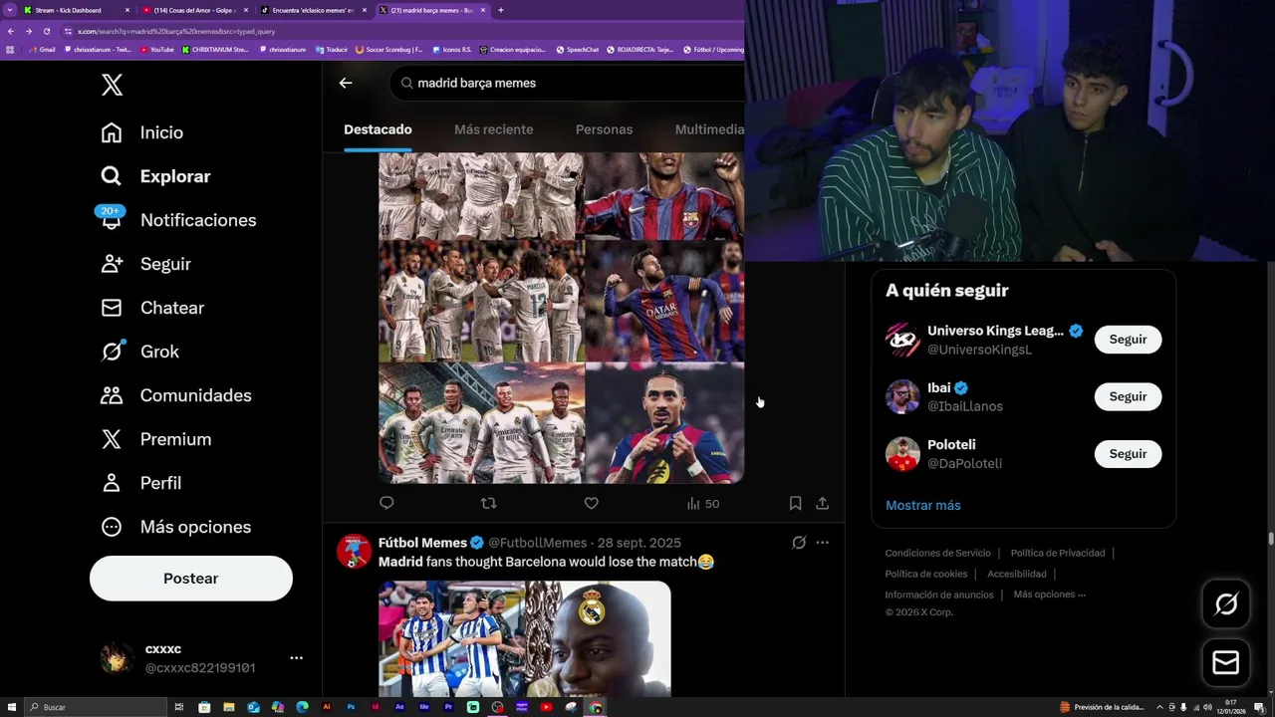Open the Traducir bookmark
Viewport: 1275px width, 717px height.
(x=331, y=49)
